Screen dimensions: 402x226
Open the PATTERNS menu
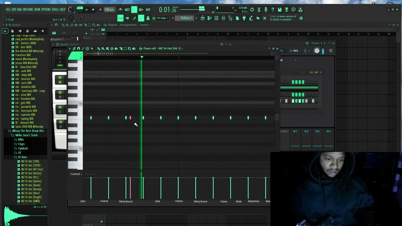[28, 9]
